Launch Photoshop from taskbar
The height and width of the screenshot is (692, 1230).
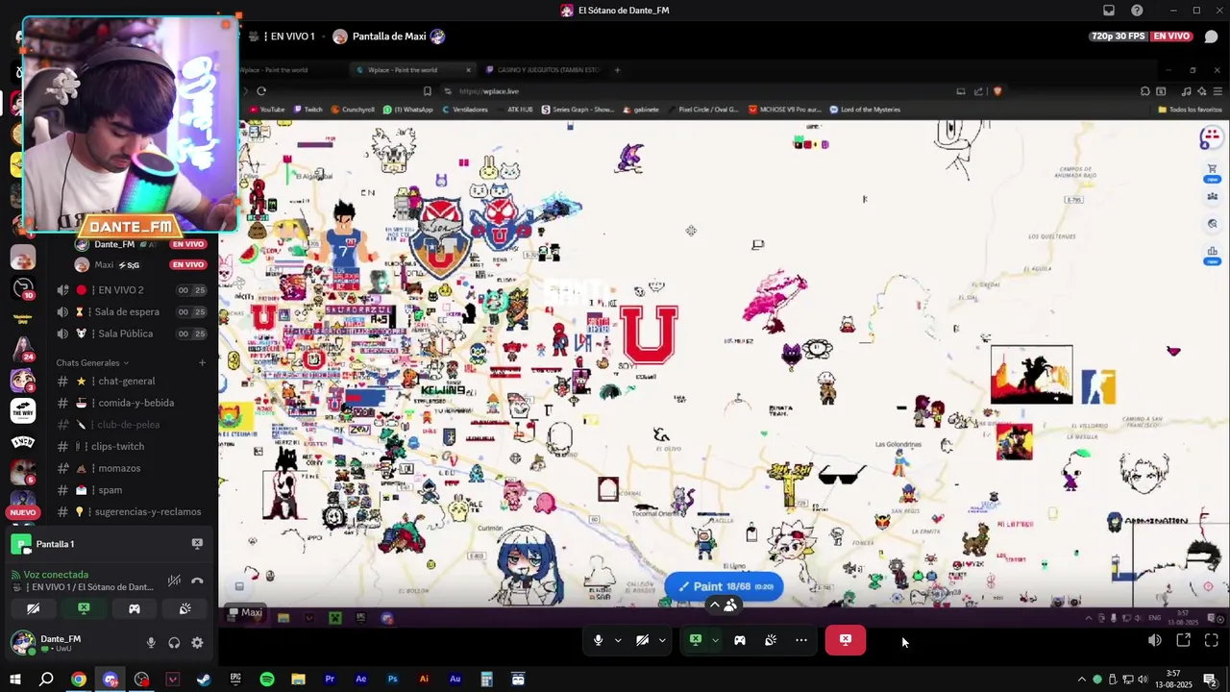point(392,680)
